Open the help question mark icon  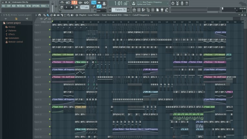coord(187,3)
